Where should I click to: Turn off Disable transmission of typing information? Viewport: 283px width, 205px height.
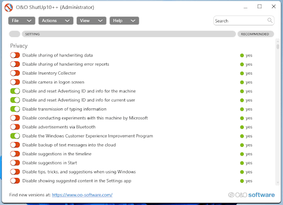tap(15, 109)
